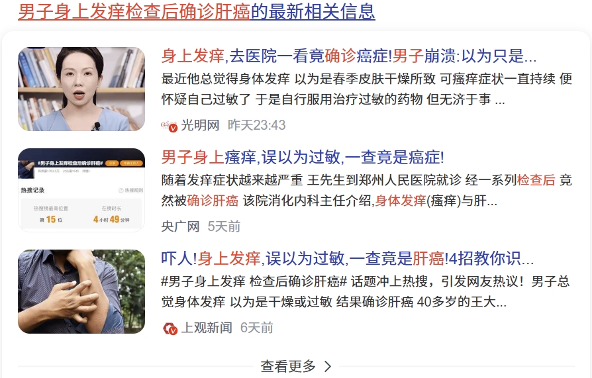592x378 pixels.
Task: Open headline 吓人!身上发痒,误以为过敏
Action: (x=348, y=259)
